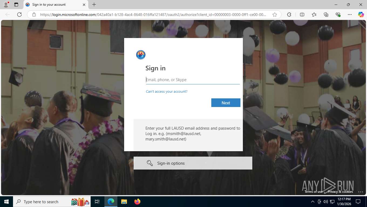Open the notification center
Image resolution: width=367 pixels, height=207 pixels.
pos(358,202)
